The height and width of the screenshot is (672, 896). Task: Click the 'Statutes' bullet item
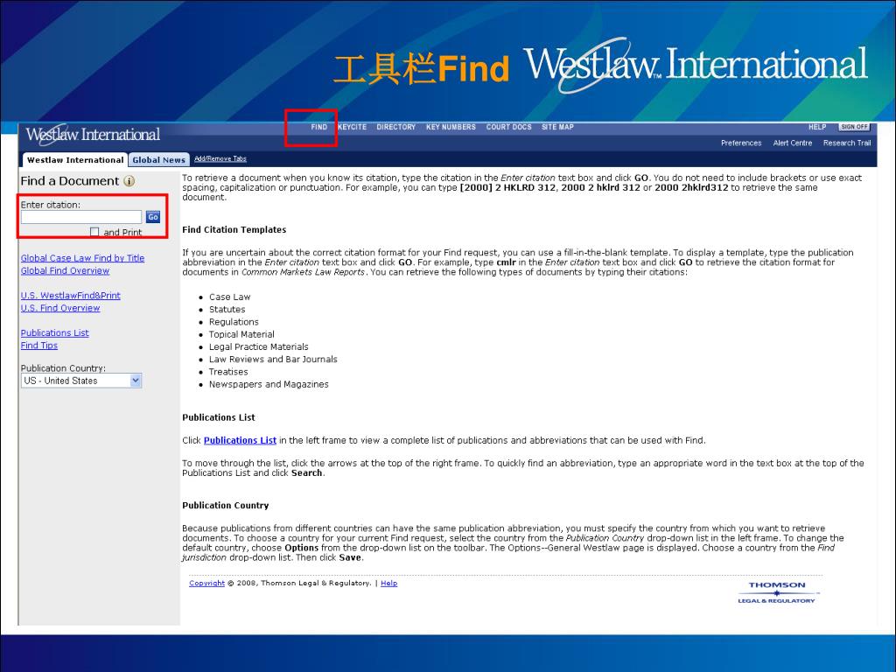tap(227, 309)
